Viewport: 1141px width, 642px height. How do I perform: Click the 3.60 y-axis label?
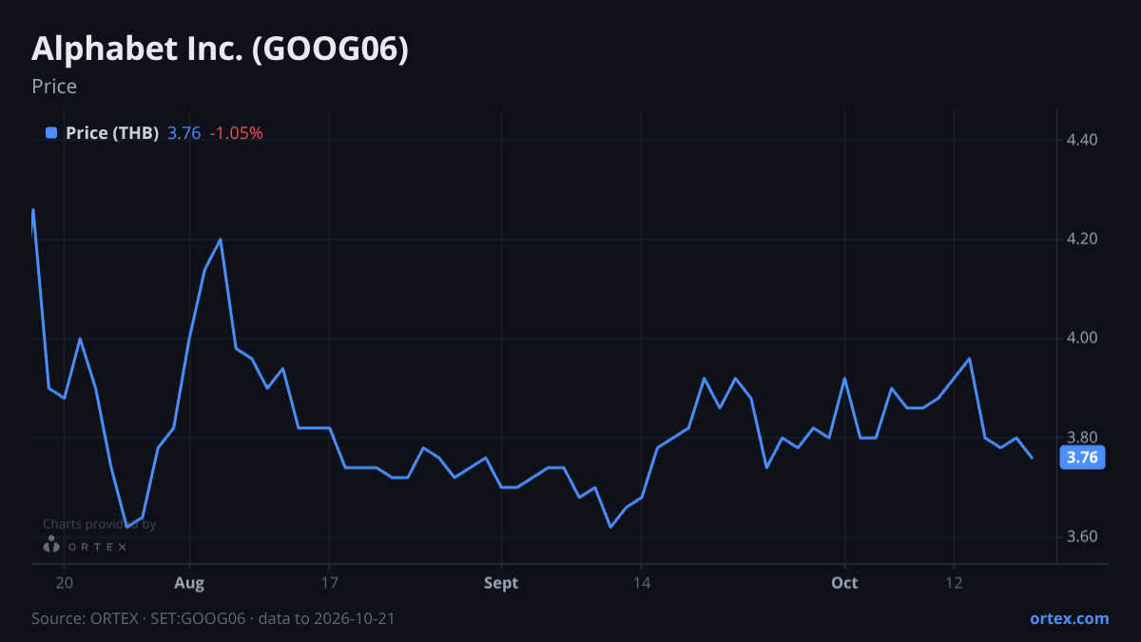click(1083, 536)
